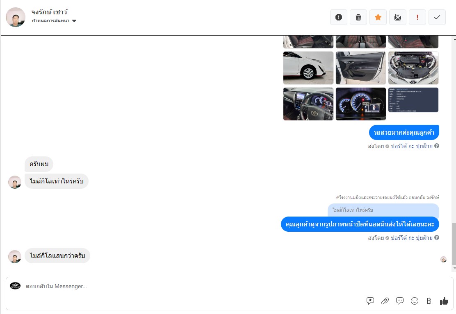
Task: Open emoji picker smiley icon
Action: click(x=415, y=301)
